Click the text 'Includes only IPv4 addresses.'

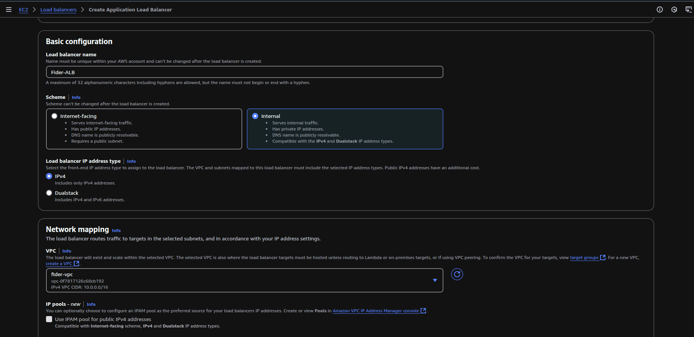[85, 183]
